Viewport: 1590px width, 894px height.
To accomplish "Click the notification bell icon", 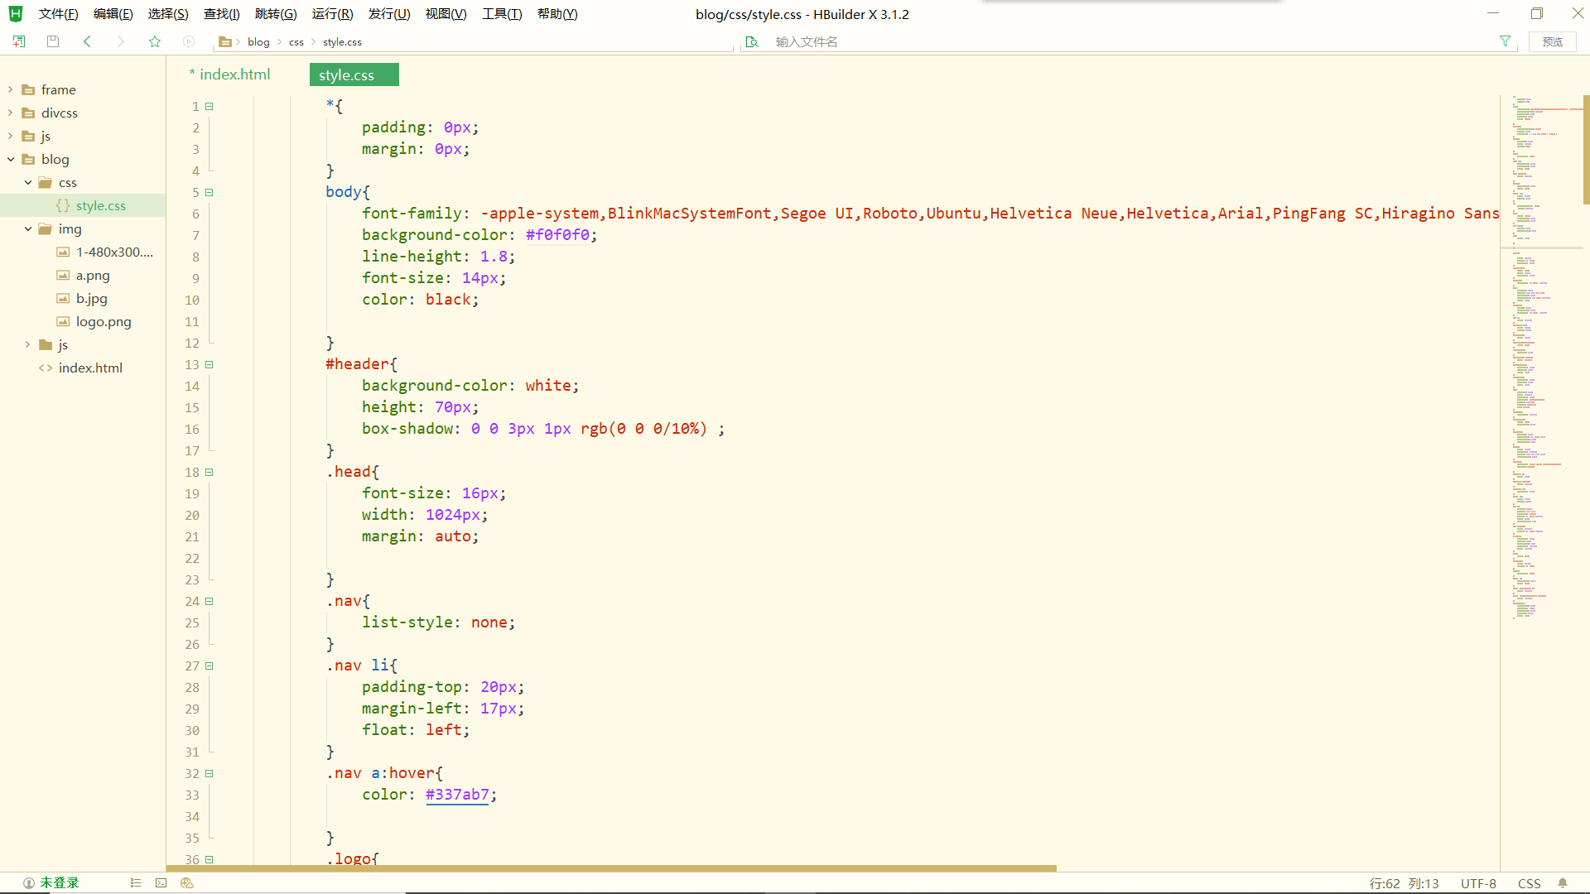I will [1563, 883].
